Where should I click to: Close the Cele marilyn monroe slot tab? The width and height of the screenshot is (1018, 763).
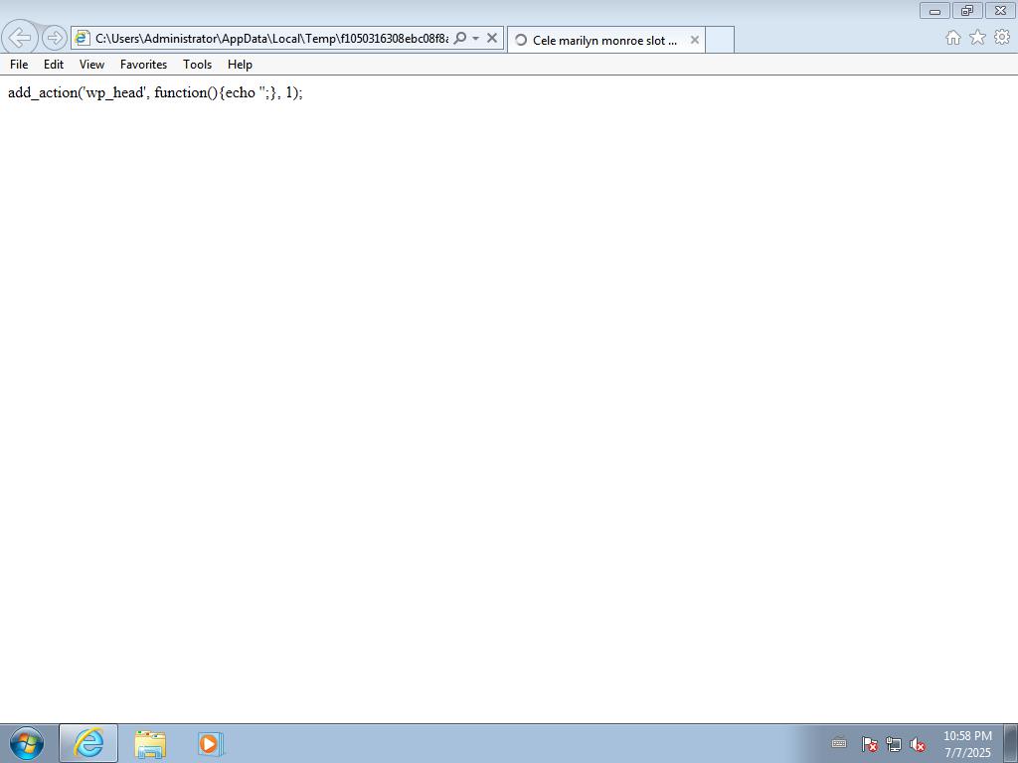[x=694, y=40]
